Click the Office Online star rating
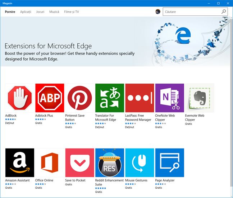Image resolution: width=233 pixels, height=198 pixels. [41, 184]
